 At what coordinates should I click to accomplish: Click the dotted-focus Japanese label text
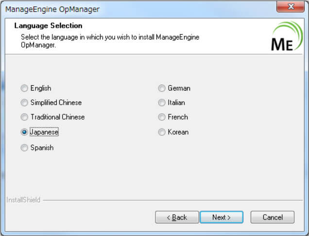coord(44,132)
